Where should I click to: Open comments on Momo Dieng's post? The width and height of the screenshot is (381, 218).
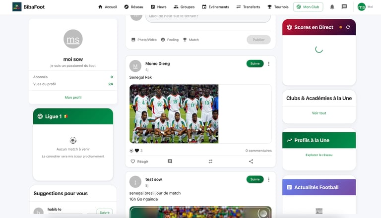170,162
